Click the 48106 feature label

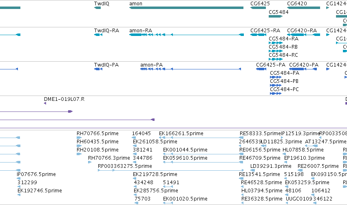click(x=293, y=191)
